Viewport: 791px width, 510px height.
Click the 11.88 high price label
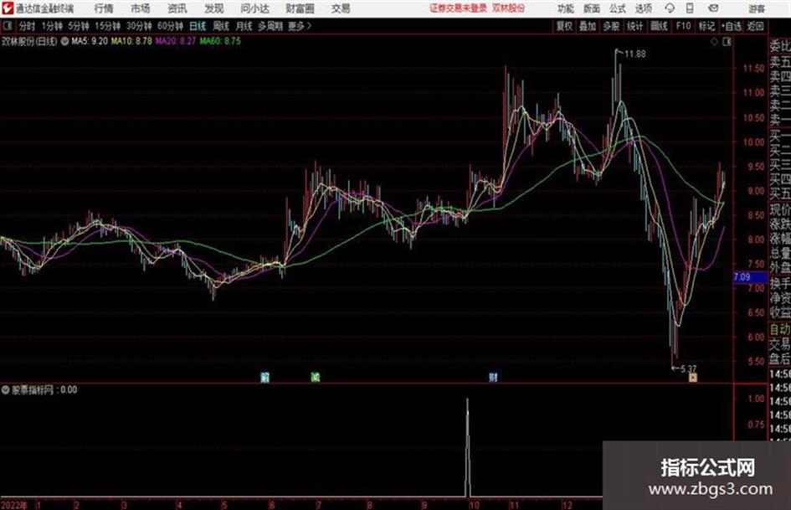coord(634,54)
